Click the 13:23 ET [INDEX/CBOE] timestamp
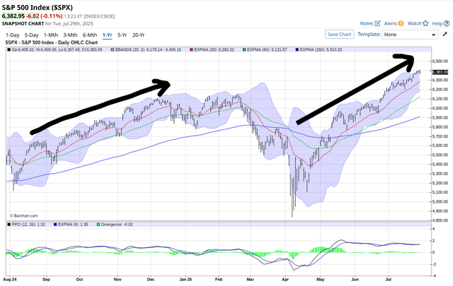 [89, 16]
